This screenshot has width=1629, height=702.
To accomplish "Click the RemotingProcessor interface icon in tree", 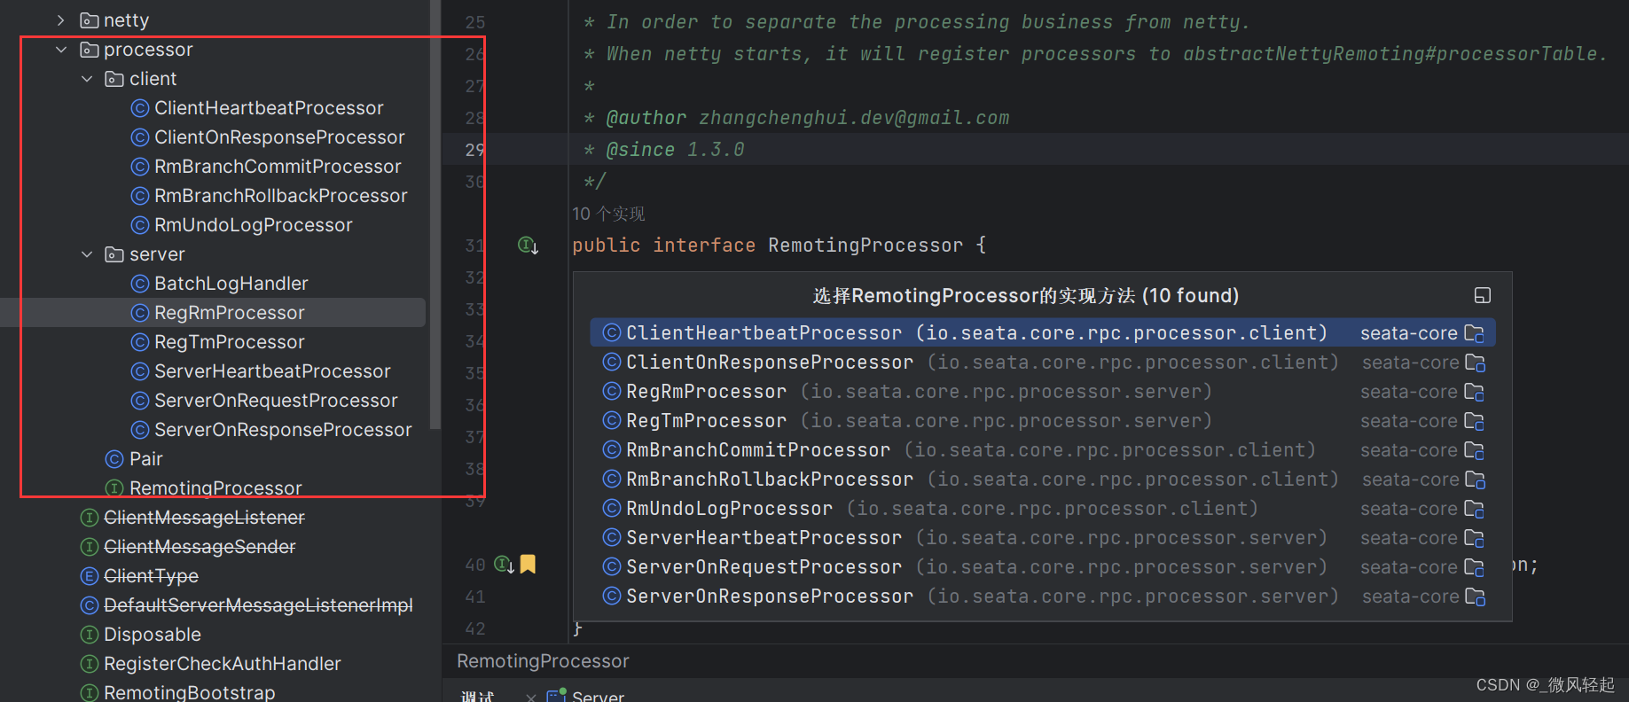I will click(x=114, y=488).
